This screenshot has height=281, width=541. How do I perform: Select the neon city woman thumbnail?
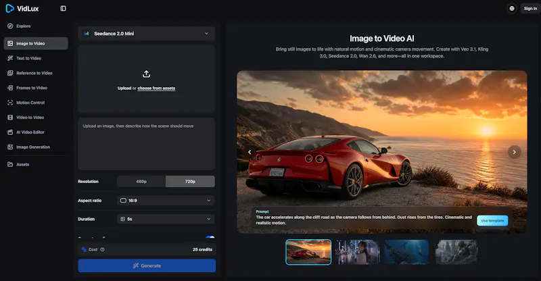pyautogui.click(x=358, y=253)
